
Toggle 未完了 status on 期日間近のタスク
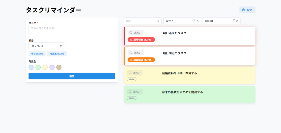click(x=135, y=53)
